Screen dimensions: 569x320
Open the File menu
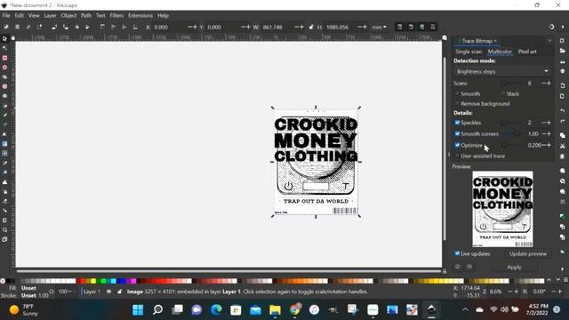[x=6, y=16]
